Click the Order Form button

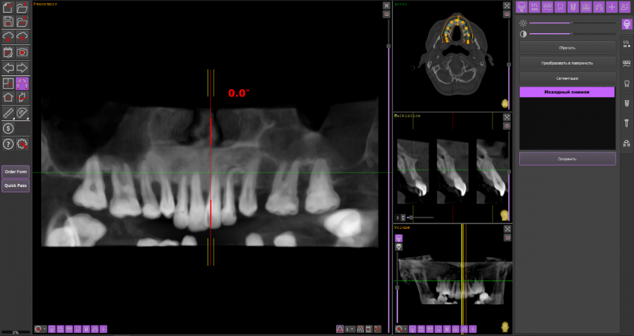coord(15,172)
